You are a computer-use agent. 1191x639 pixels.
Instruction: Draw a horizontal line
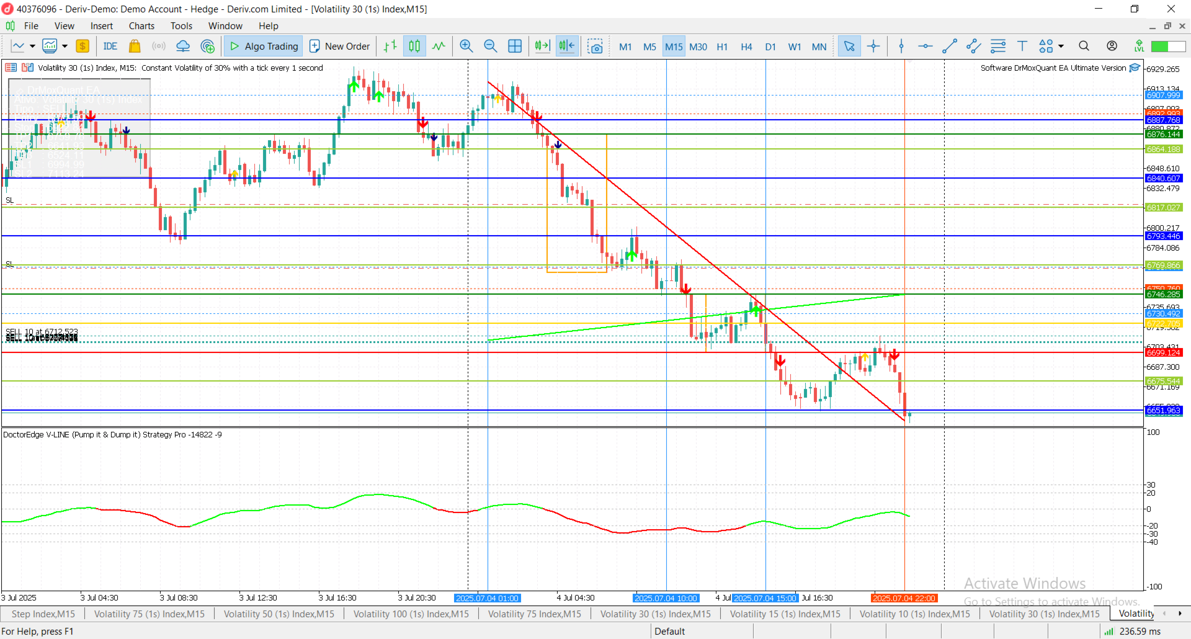tap(926, 47)
